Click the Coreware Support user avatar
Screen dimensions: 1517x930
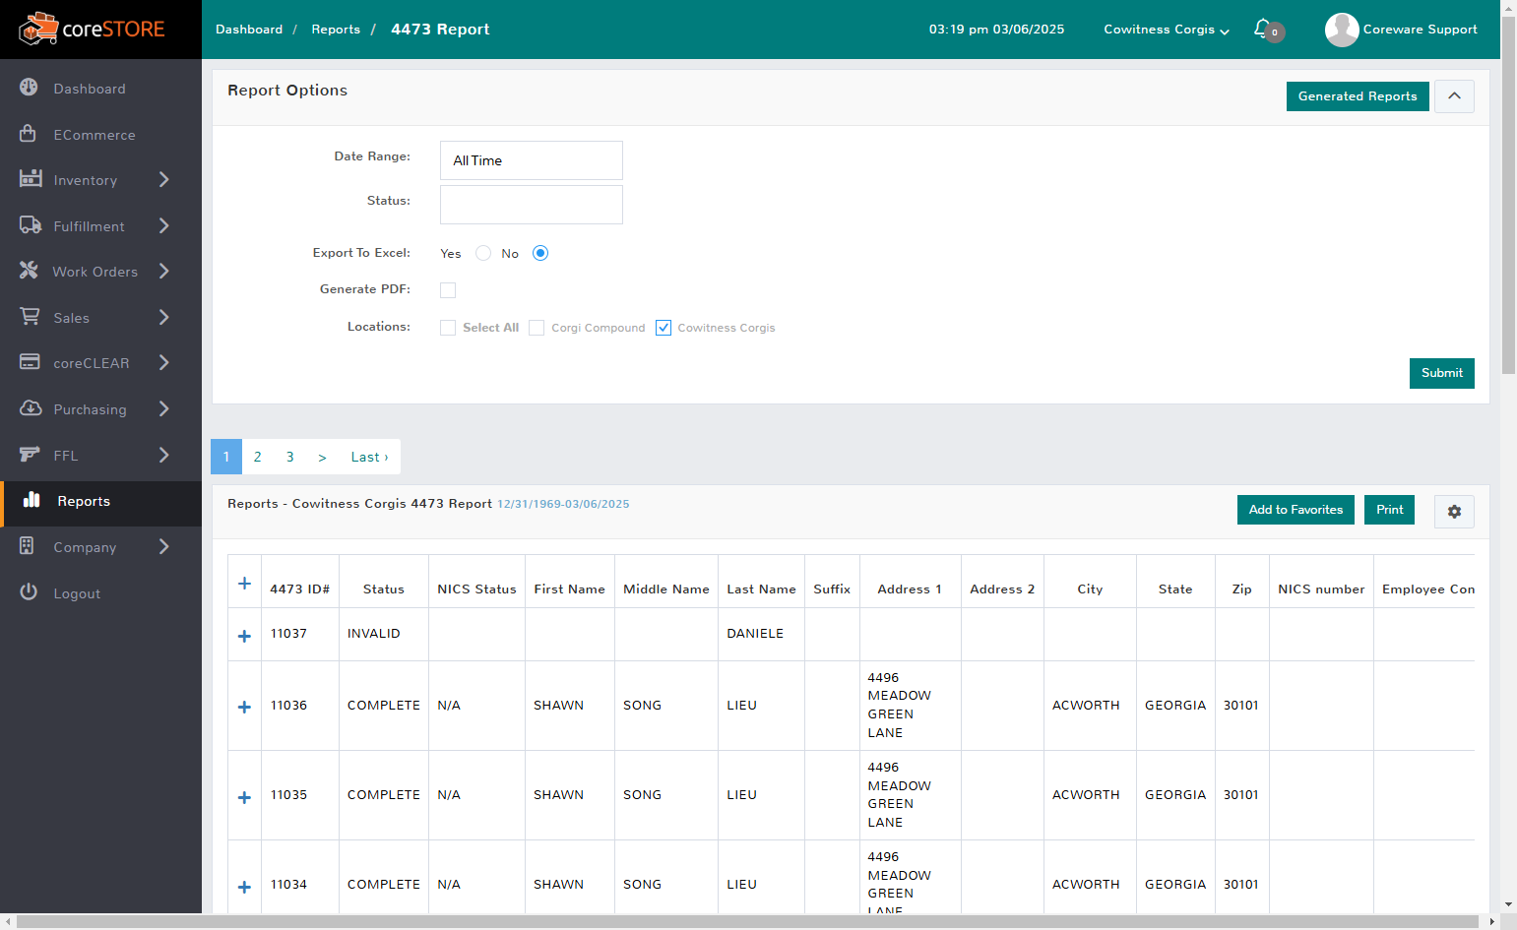1342,30
